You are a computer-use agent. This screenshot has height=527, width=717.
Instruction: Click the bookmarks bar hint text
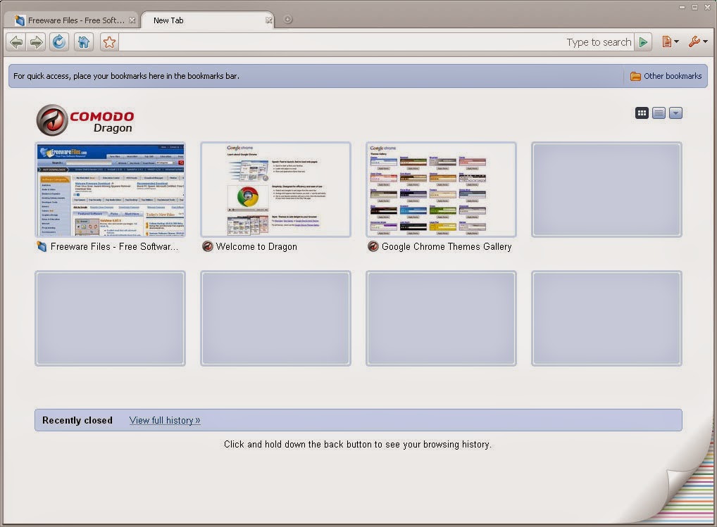click(x=126, y=76)
